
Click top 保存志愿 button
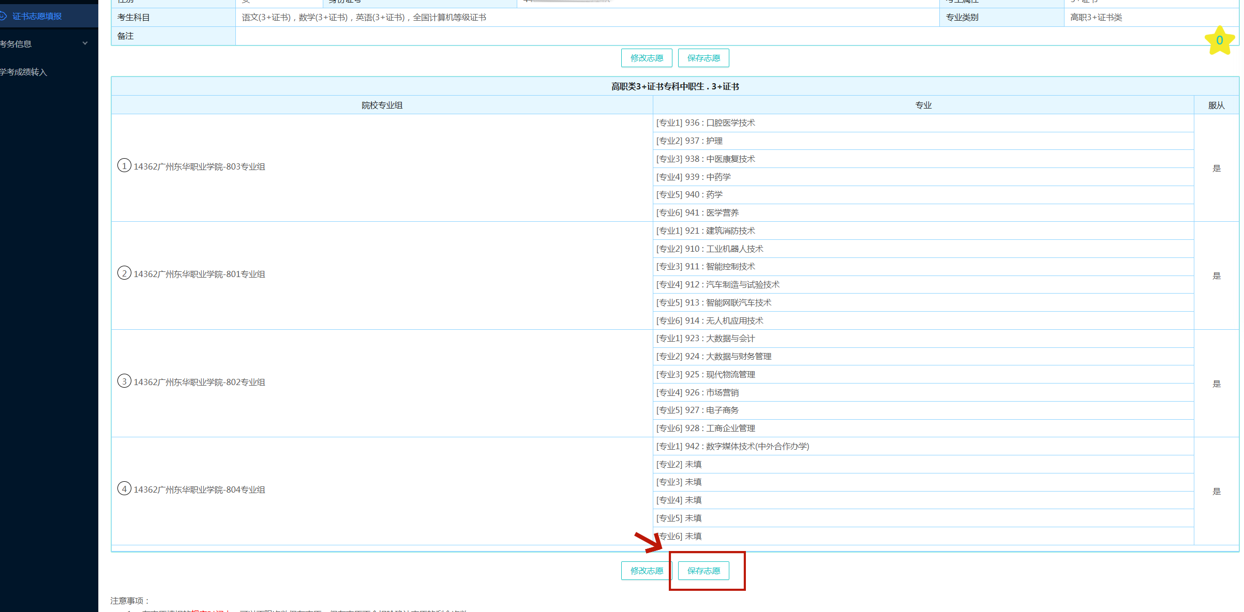click(703, 58)
